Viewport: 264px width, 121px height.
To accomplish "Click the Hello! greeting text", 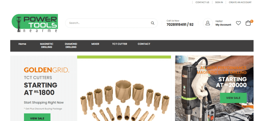I will coord(219,21).
